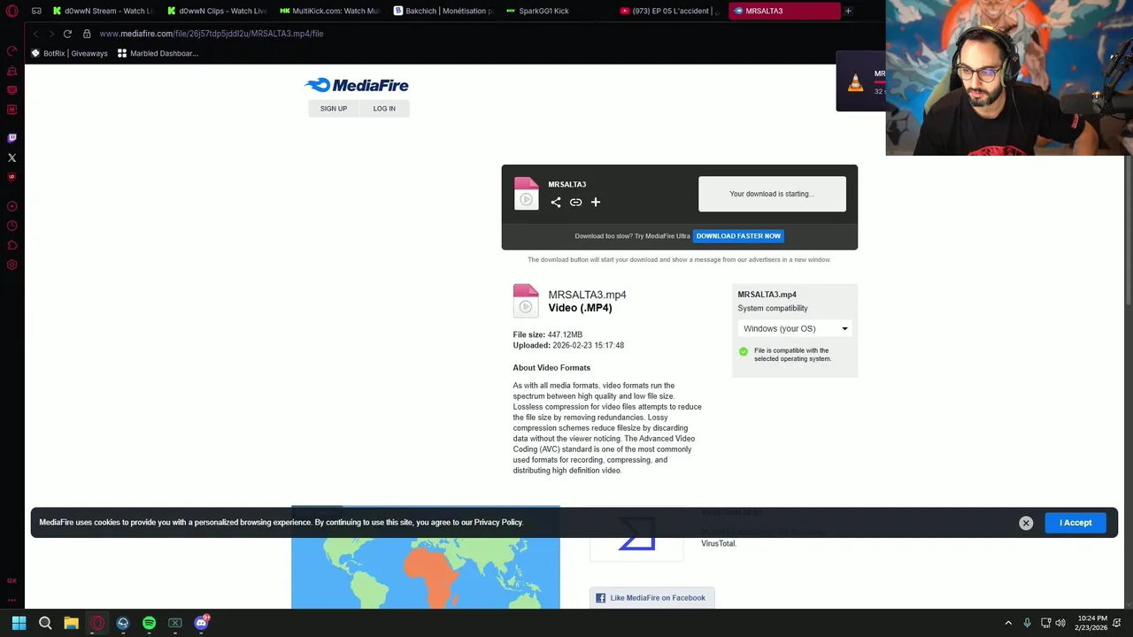Screen dimensions: 1133x637
Task: Open Discord from the taskbar
Action: pos(201,623)
